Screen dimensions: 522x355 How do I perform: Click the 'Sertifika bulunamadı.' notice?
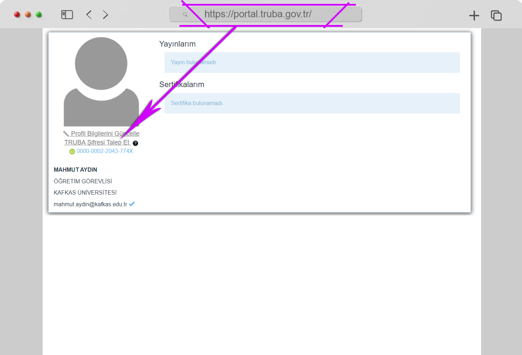click(312, 103)
